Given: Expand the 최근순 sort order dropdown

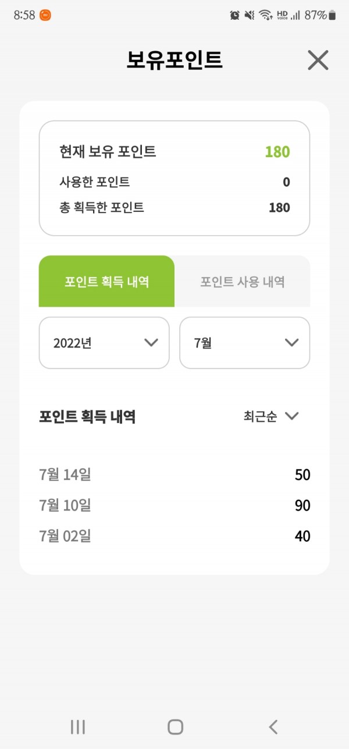Looking at the screenshot, I should pyautogui.click(x=271, y=417).
